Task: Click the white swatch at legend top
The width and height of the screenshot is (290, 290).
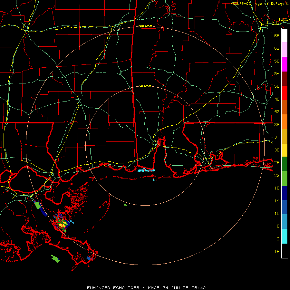Action: (285, 35)
